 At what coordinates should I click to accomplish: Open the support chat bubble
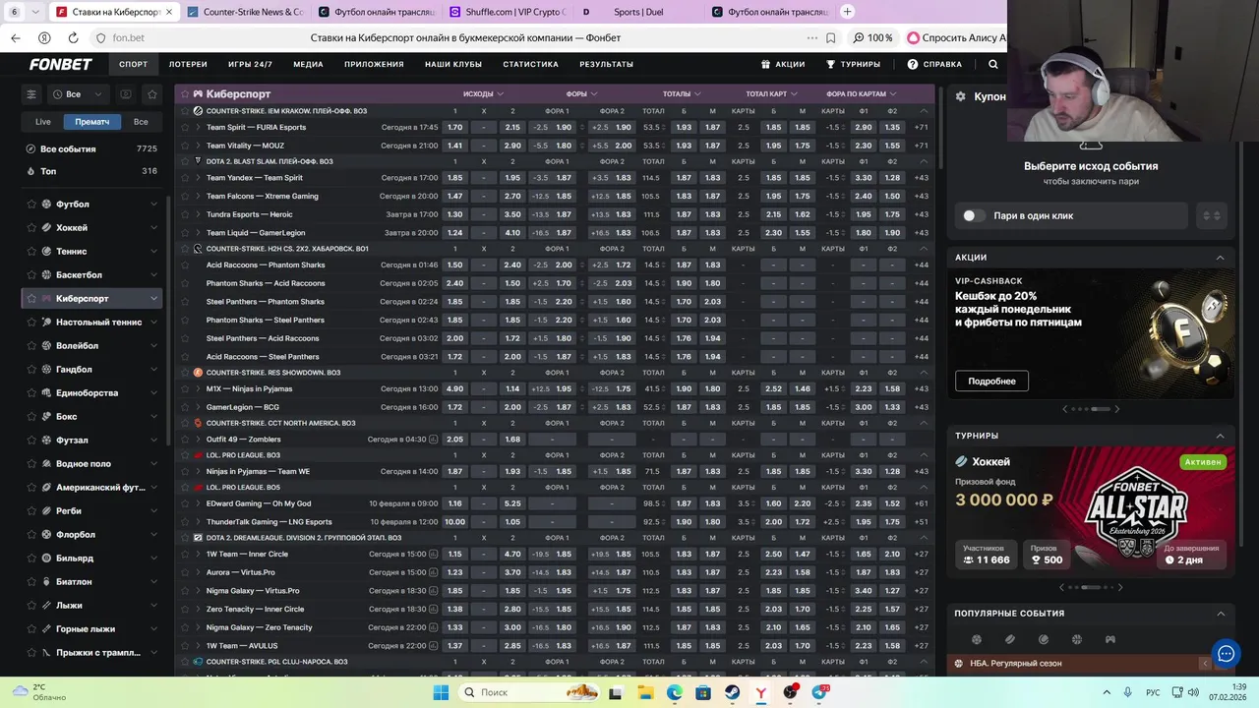coord(1226,653)
